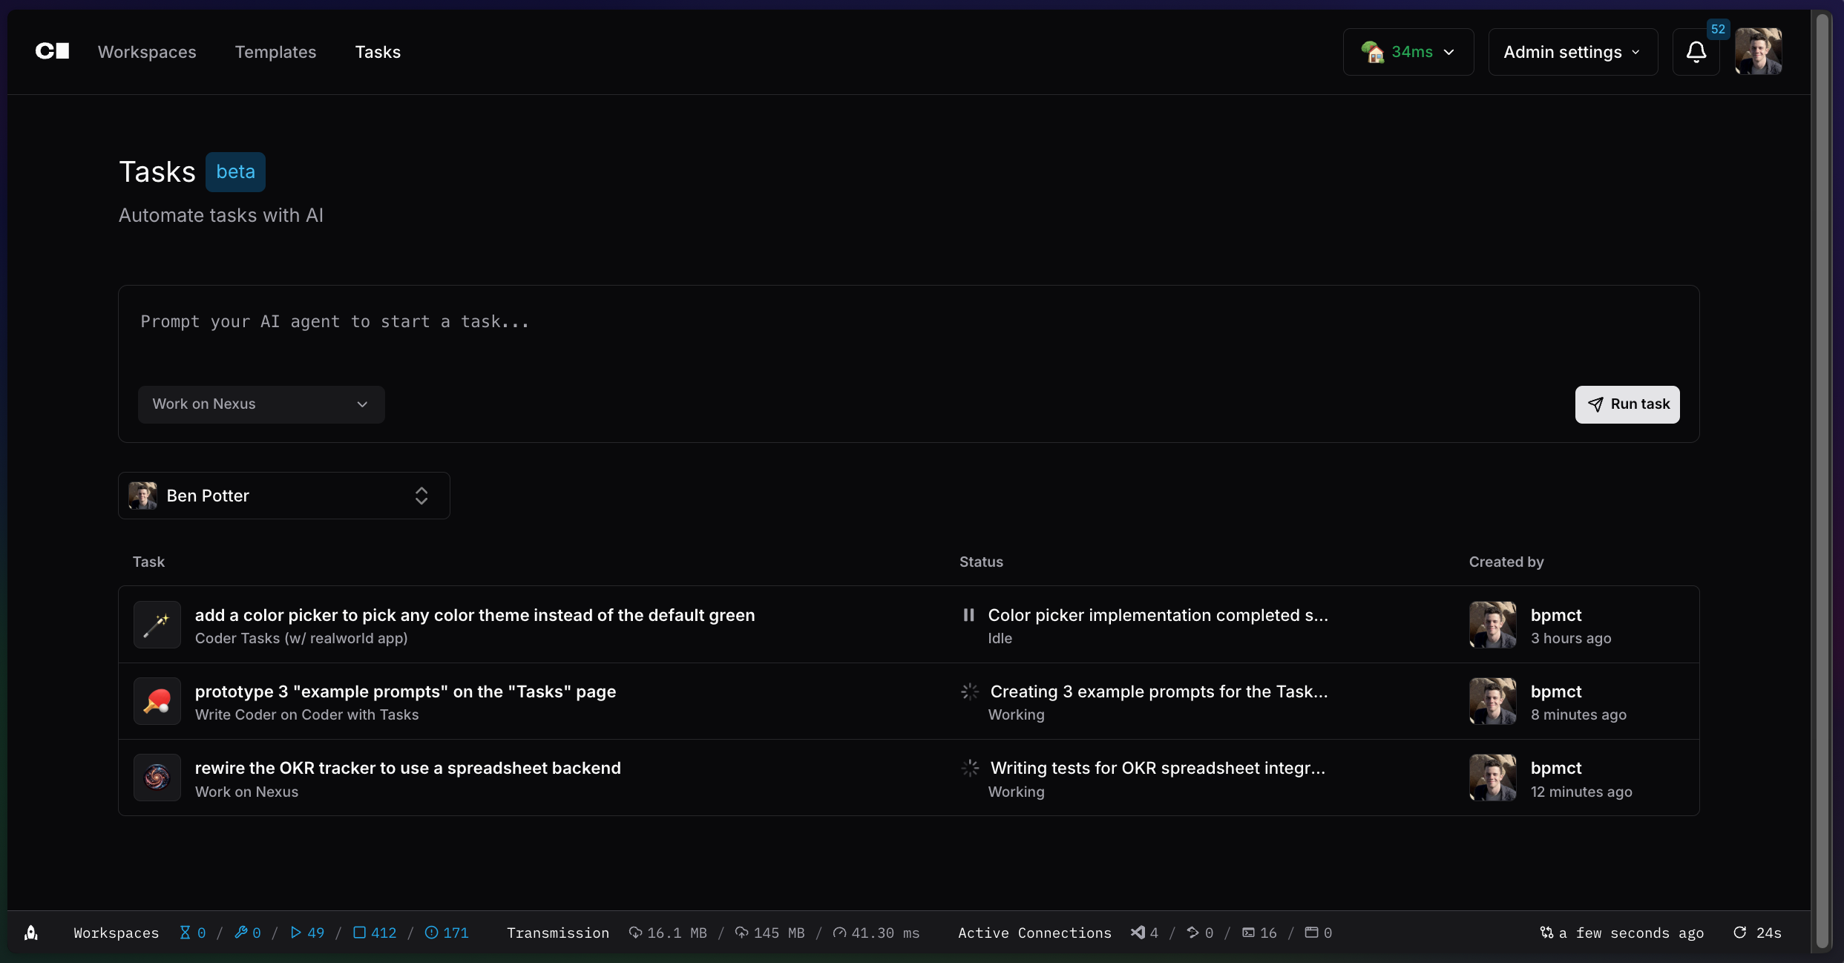Viewport: 1844px width, 963px height.
Task: Click the magic wand task icon
Action: click(157, 625)
